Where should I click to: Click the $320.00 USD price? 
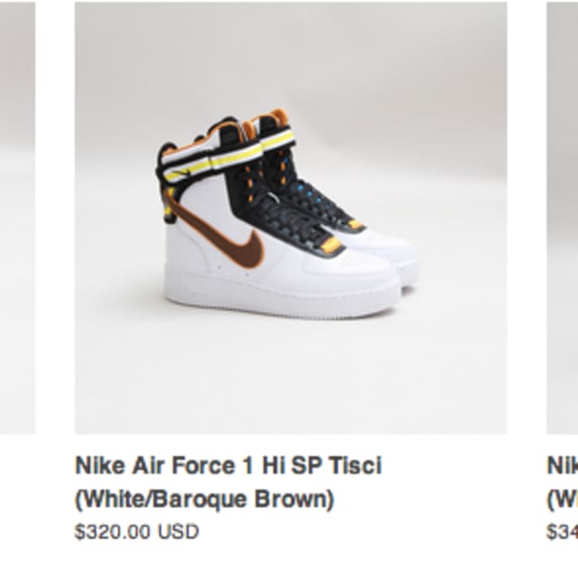tap(136, 532)
